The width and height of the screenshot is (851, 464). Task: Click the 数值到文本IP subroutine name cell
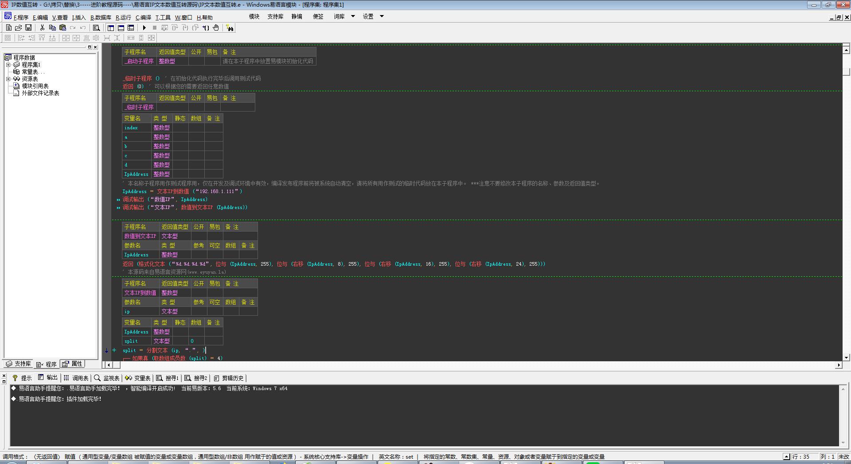[141, 236]
